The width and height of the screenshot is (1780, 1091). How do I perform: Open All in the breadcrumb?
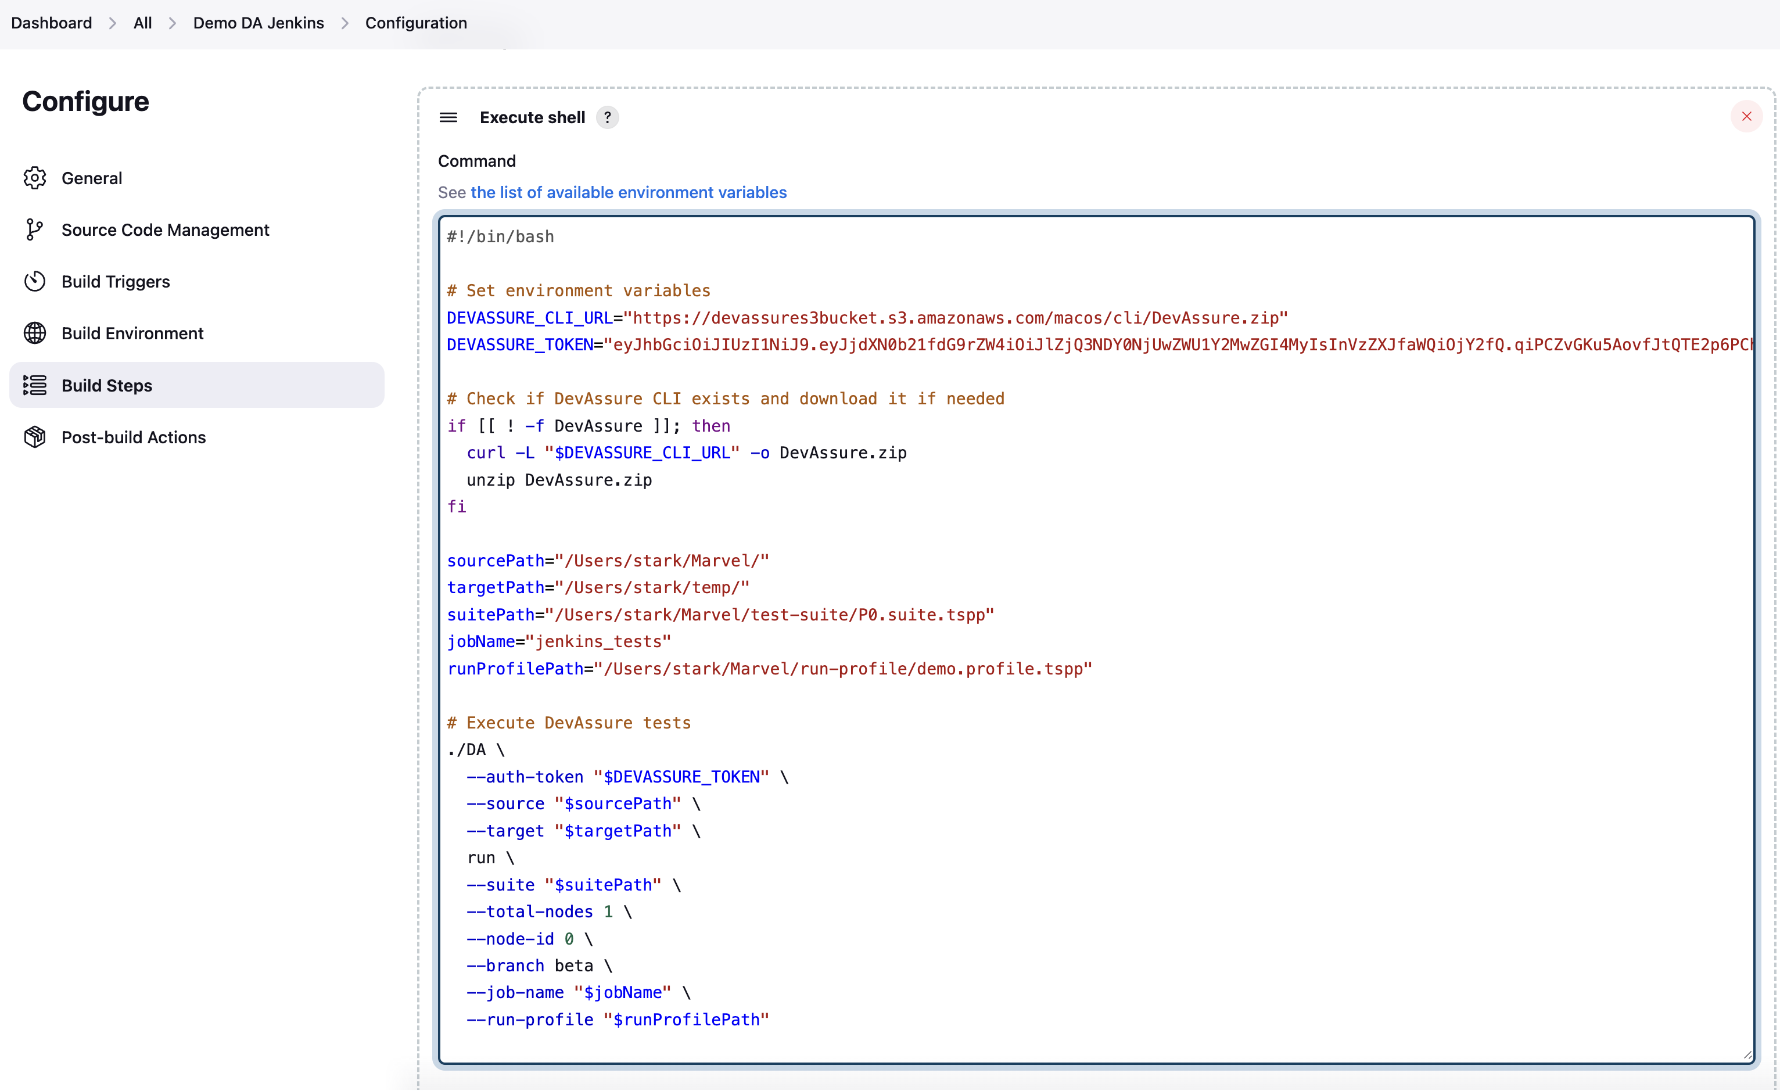142,23
